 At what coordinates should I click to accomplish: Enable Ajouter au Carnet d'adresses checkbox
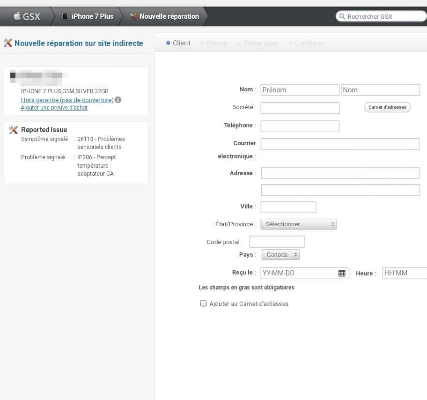[203, 304]
